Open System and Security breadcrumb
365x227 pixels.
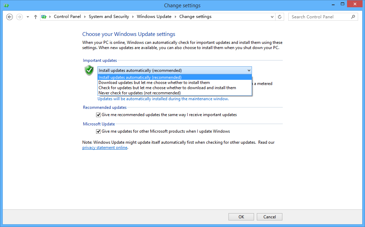[x=109, y=17]
